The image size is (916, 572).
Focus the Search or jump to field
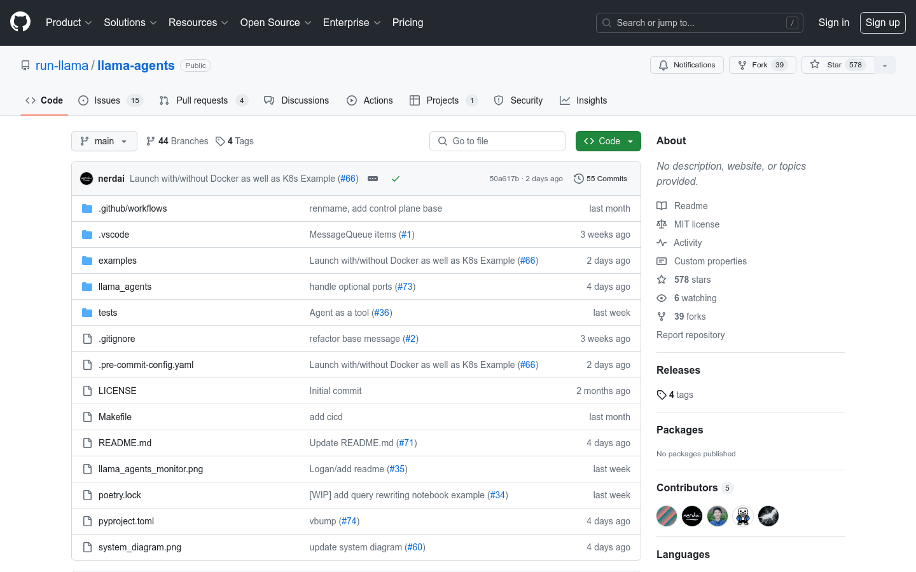click(700, 23)
